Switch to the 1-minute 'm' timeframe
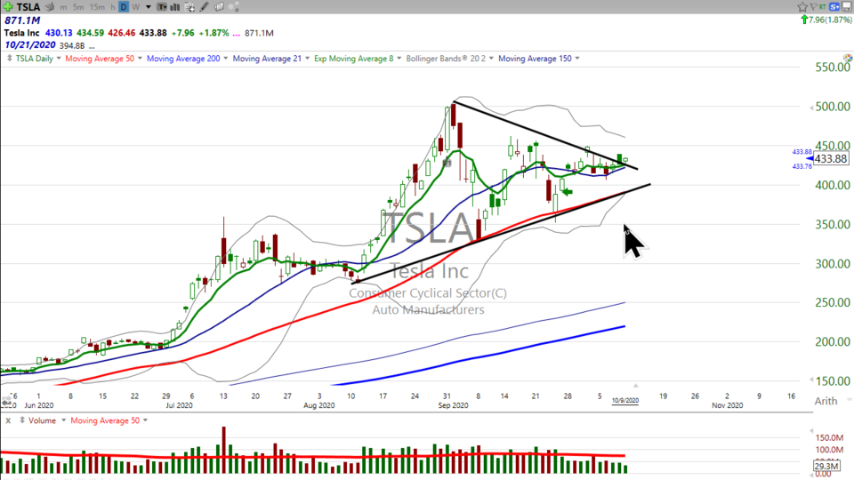This screenshot has width=854, height=480. pos(64,7)
